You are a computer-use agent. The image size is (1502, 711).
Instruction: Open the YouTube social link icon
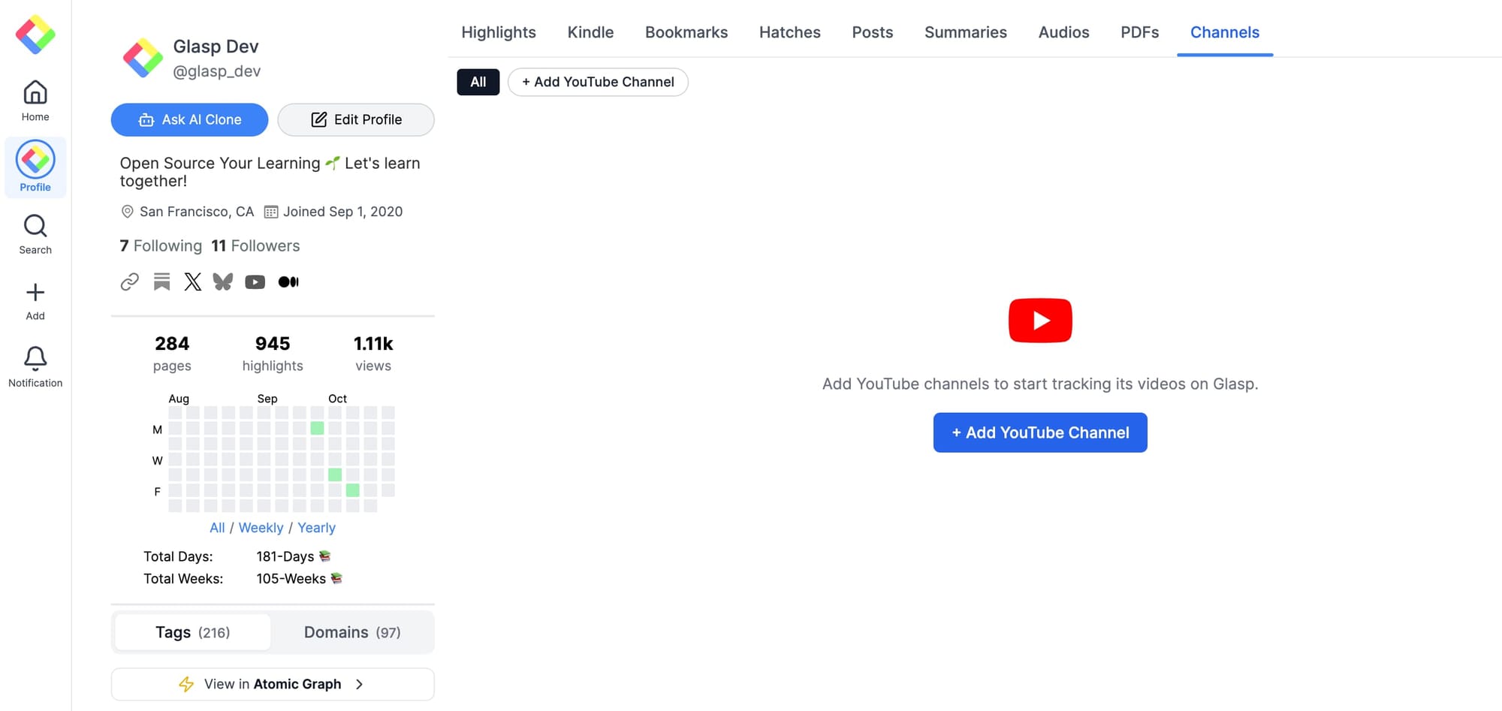click(255, 282)
